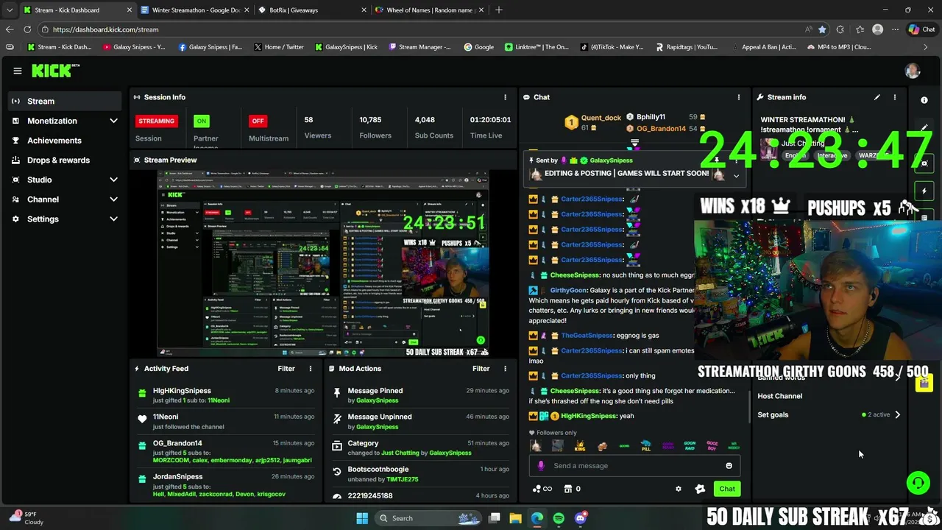This screenshot has width=942, height=530.
Task: Click the channel points icon
Action: tap(542, 489)
